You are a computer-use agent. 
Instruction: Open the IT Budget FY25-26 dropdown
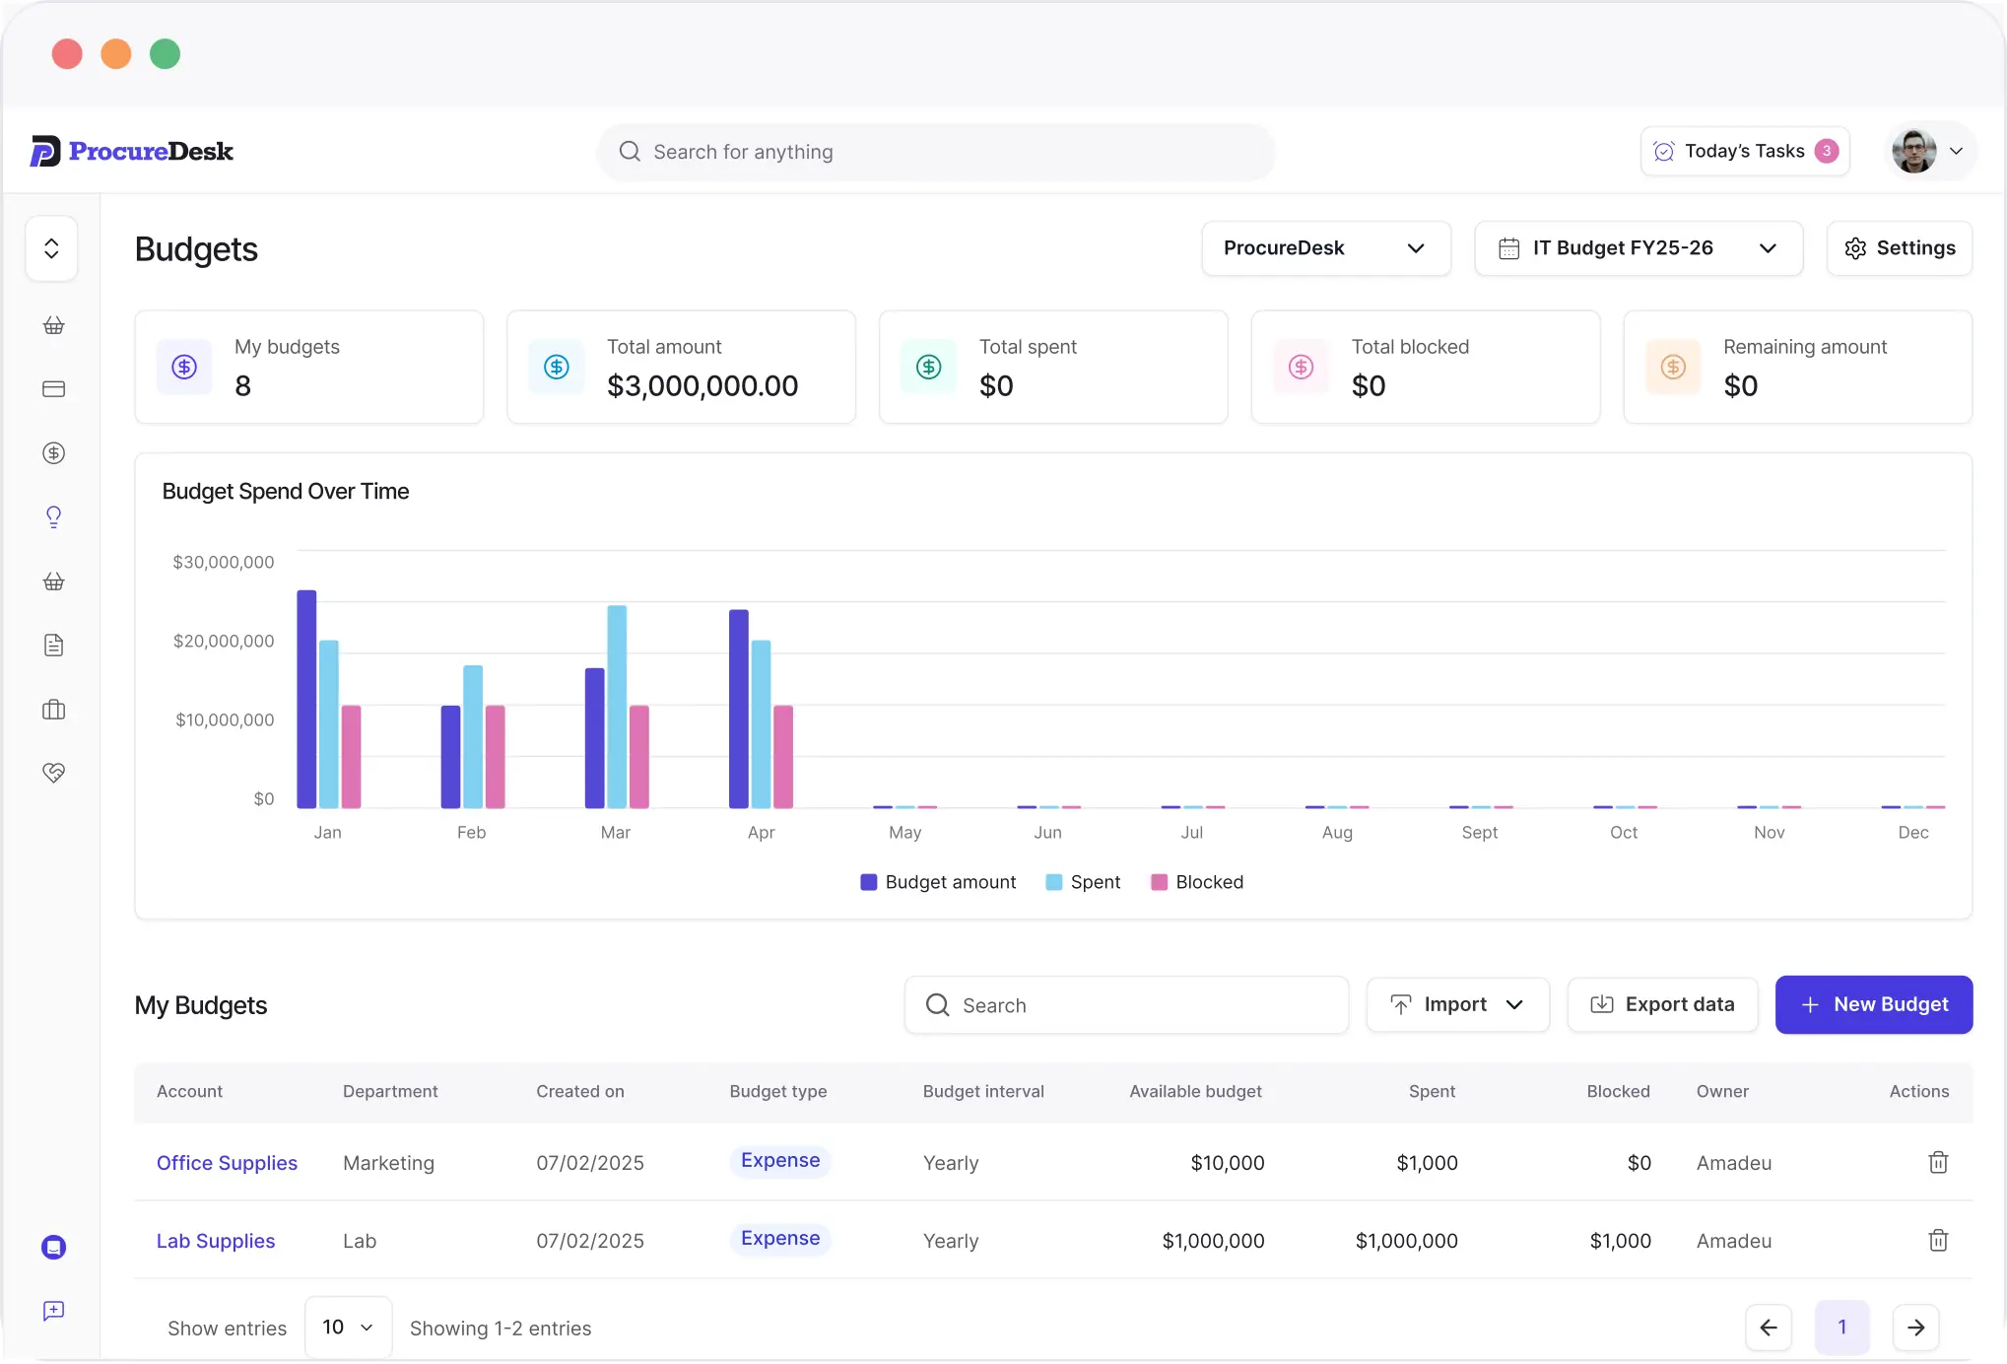tap(1638, 248)
